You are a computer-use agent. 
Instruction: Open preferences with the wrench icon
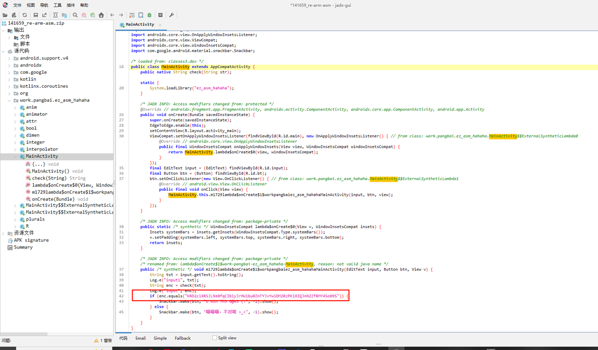click(x=171, y=15)
